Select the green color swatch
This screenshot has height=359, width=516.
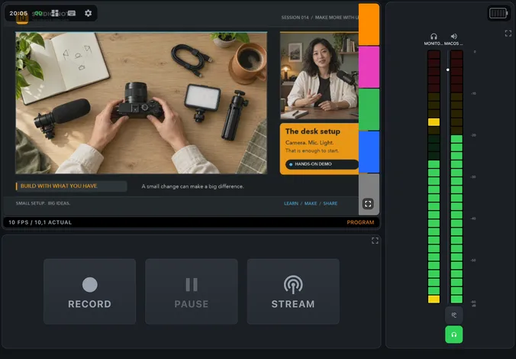[369, 109]
